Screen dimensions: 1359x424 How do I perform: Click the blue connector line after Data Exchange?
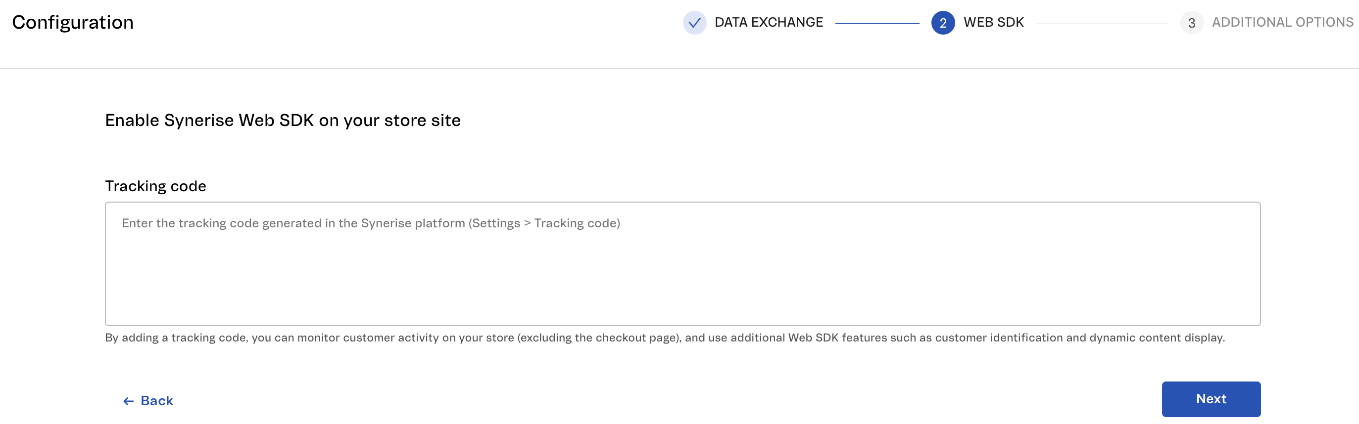(x=877, y=23)
